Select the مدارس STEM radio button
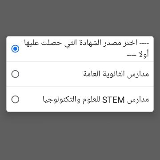This screenshot has width=160, height=160. pyautogui.click(x=15, y=100)
